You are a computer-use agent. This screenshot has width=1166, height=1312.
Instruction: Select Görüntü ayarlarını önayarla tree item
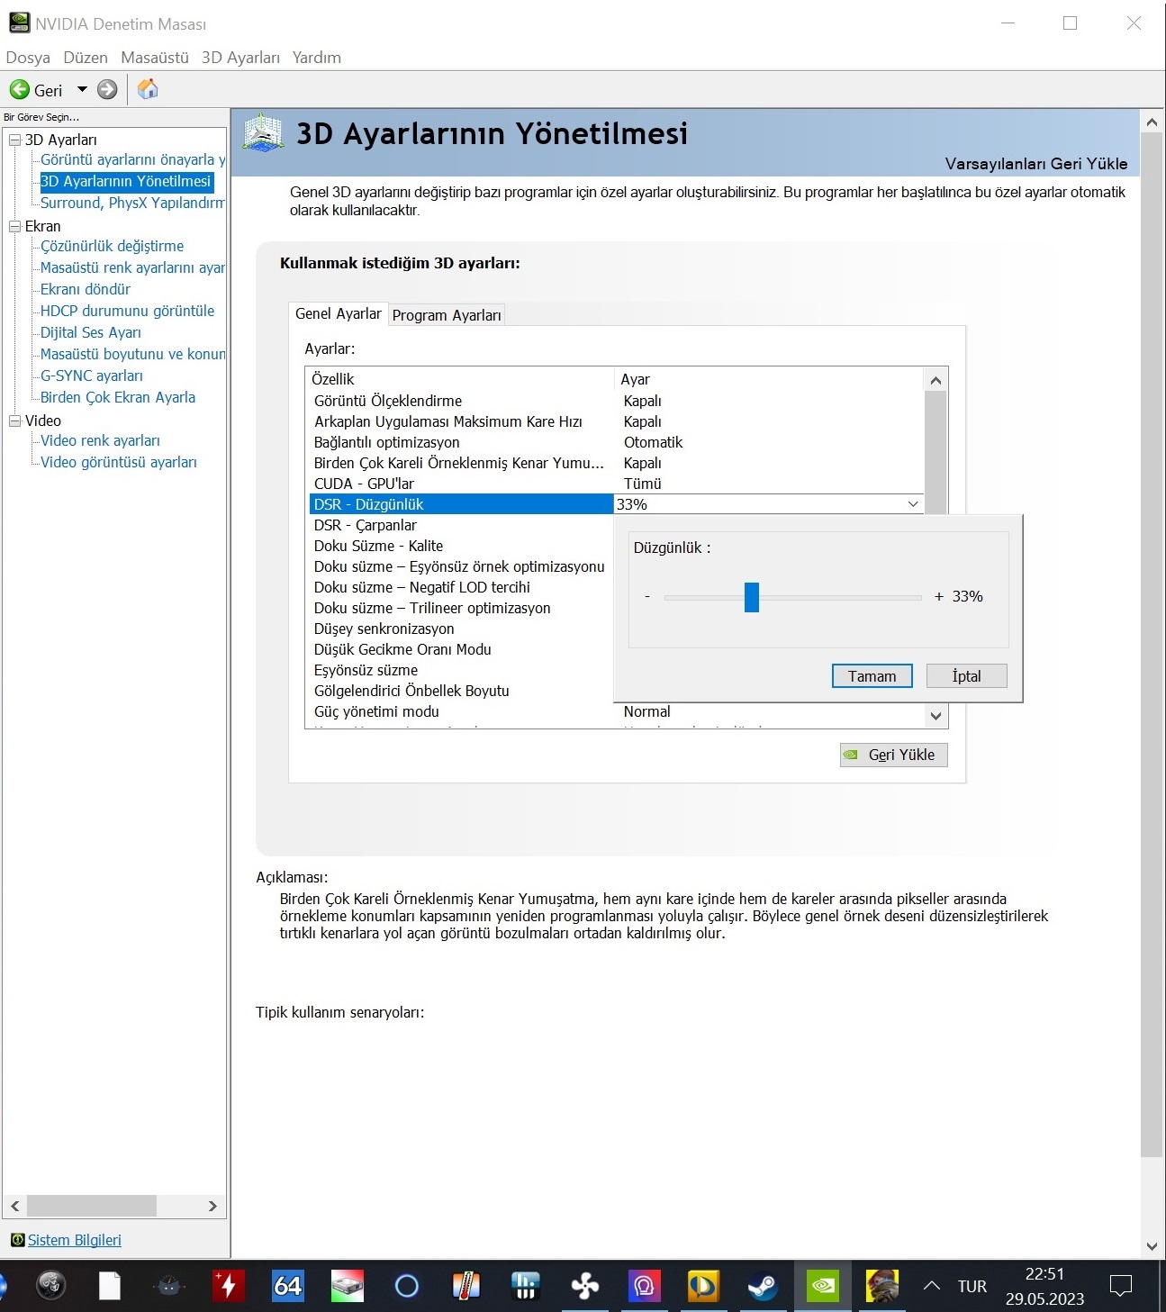(x=132, y=159)
